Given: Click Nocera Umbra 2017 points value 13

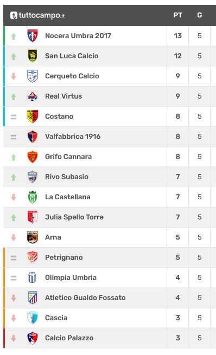Looking at the screenshot, I should (x=178, y=36).
